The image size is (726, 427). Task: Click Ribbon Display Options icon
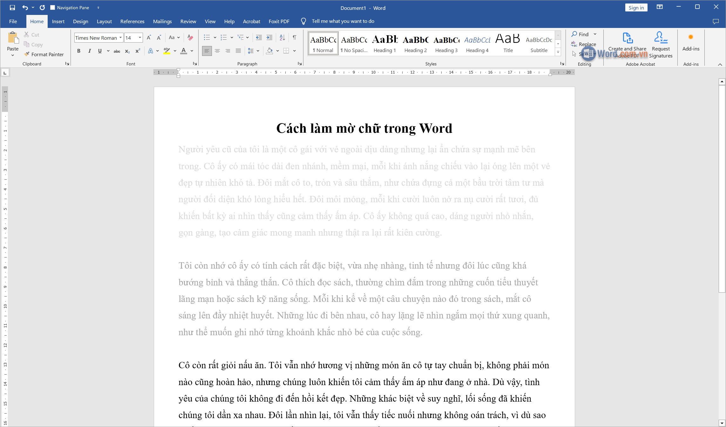click(x=660, y=7)
